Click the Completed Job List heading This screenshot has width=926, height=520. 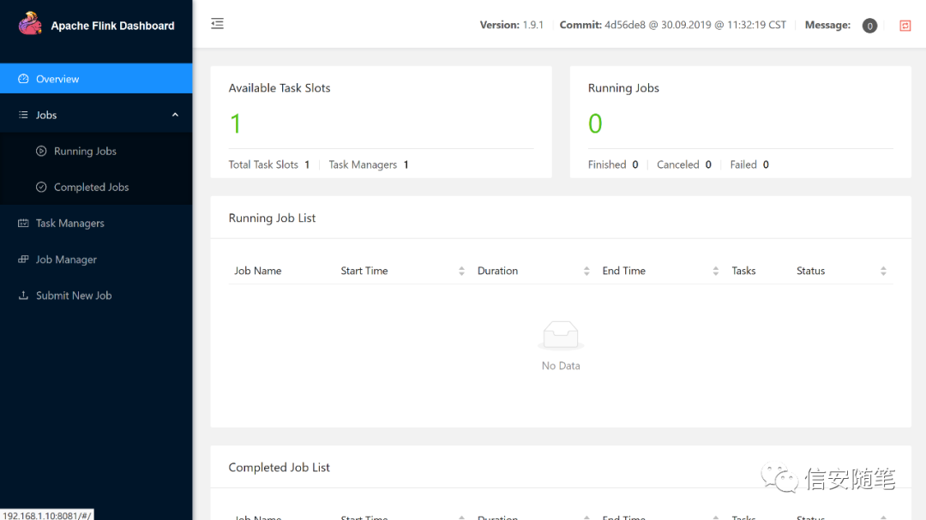click(279, 467)
